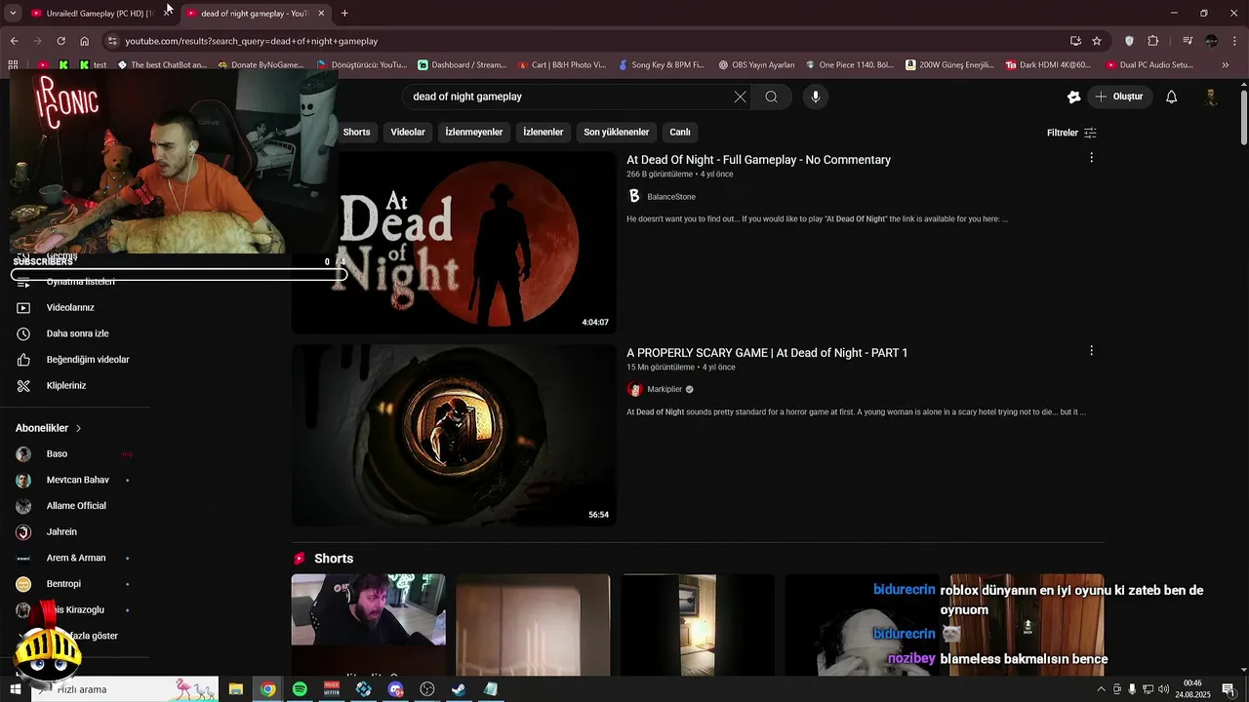Clear the YouTube search box text
1249x702 pixels.
pos(740,97)
